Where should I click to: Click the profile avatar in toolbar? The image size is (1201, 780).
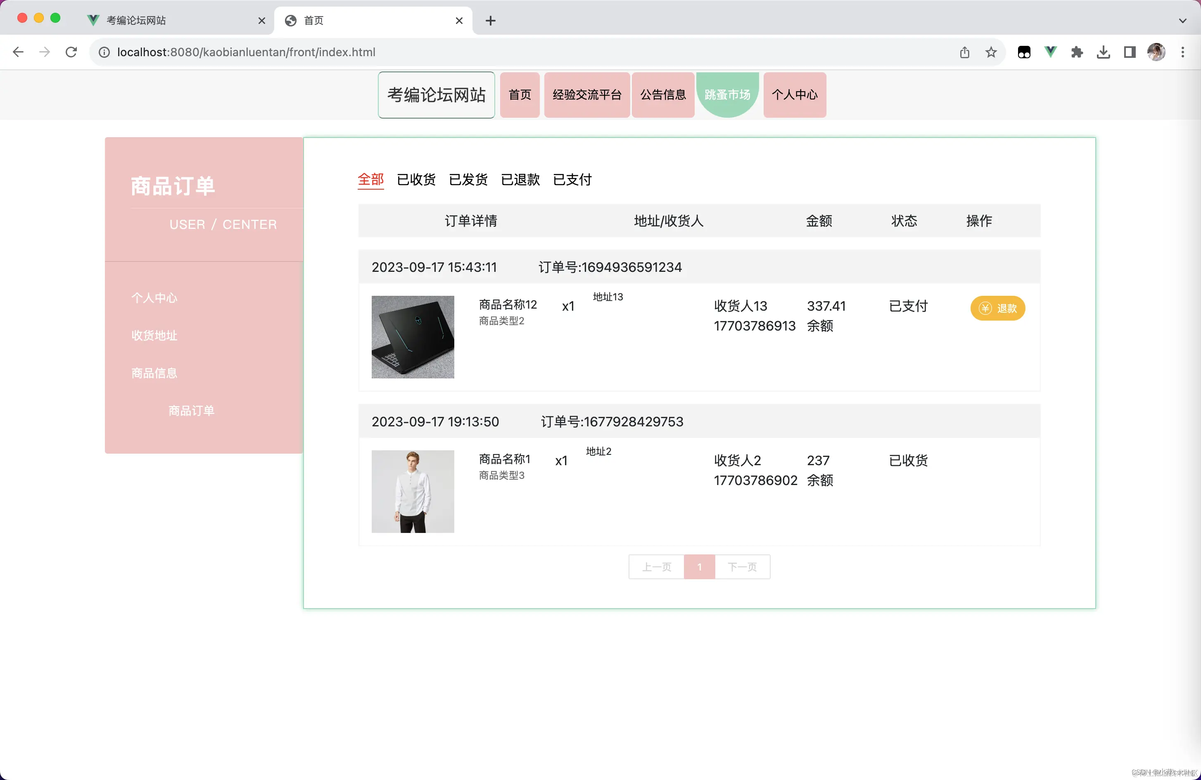click(x=1156, y=52)
